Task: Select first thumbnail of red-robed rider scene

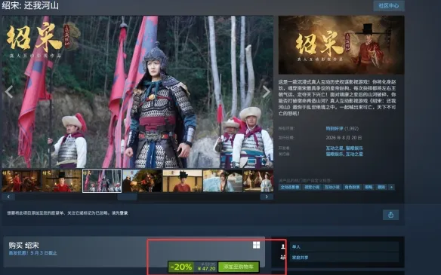Action: click(x=21, y=181)
